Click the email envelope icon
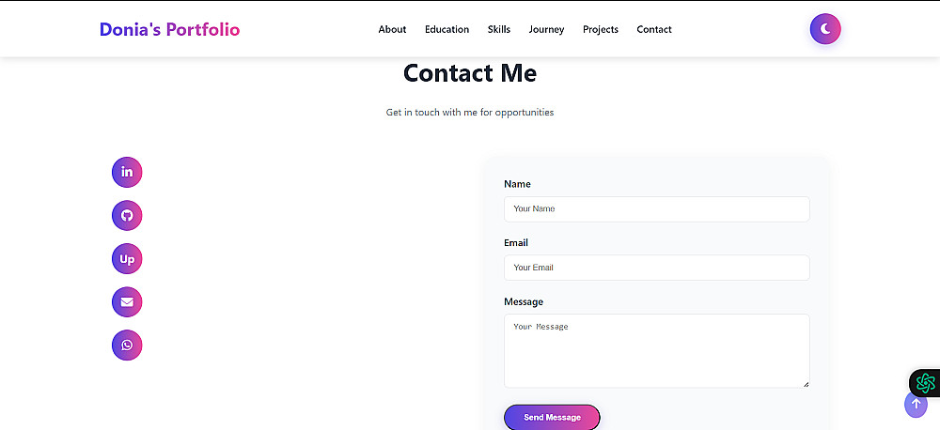The width and height of the screenshot is (940, 430). (x=127, y=302)
